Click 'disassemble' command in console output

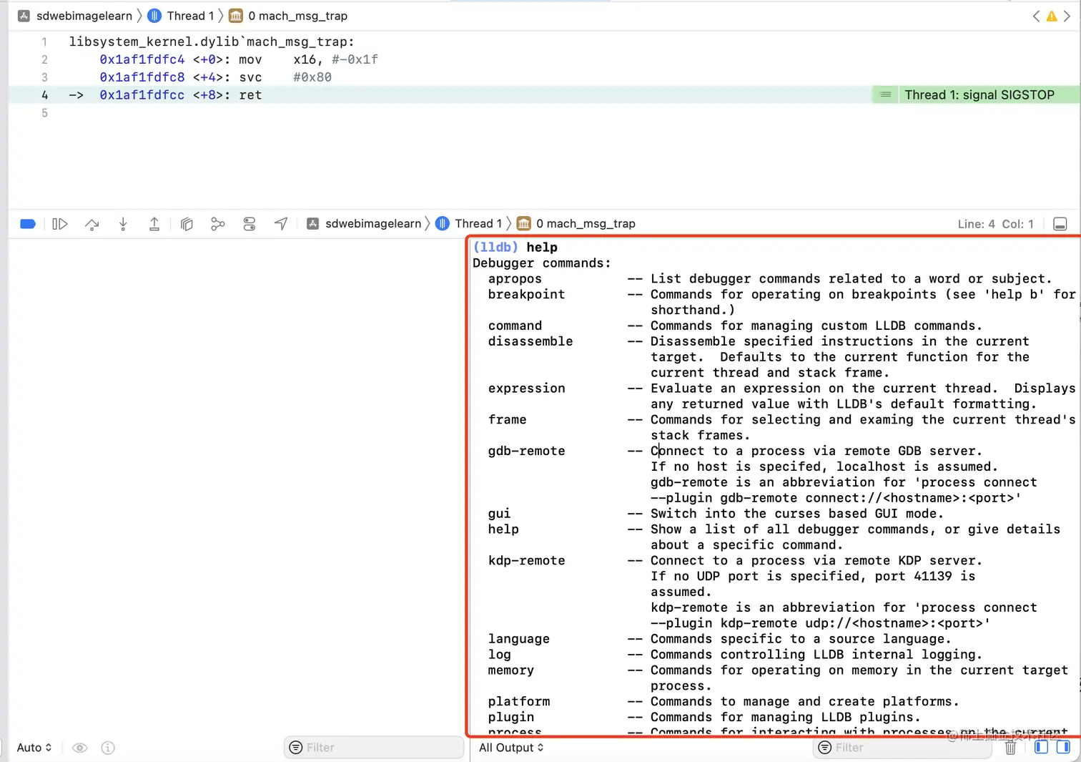[530, 341]
